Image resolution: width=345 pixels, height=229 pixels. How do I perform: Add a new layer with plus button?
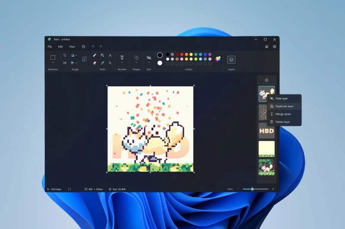pyautogui.click(x=267, y=80)
